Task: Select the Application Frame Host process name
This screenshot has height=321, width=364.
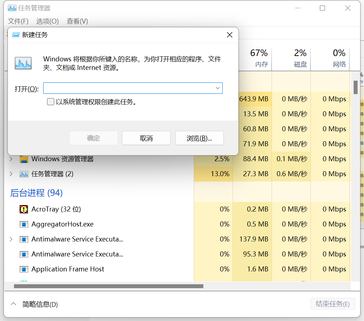Action: 68,269
